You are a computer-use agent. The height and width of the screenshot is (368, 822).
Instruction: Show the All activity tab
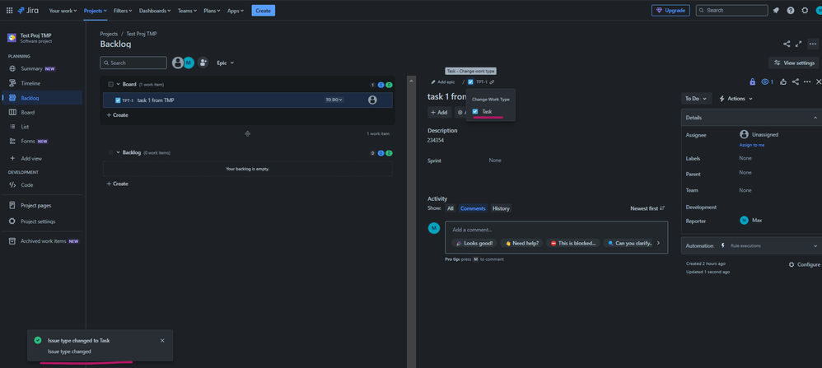click(451, 208)
